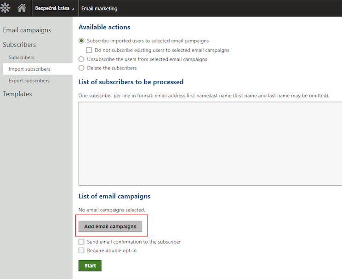Enable Send email confirmation to the subscriber

point(82,242)
